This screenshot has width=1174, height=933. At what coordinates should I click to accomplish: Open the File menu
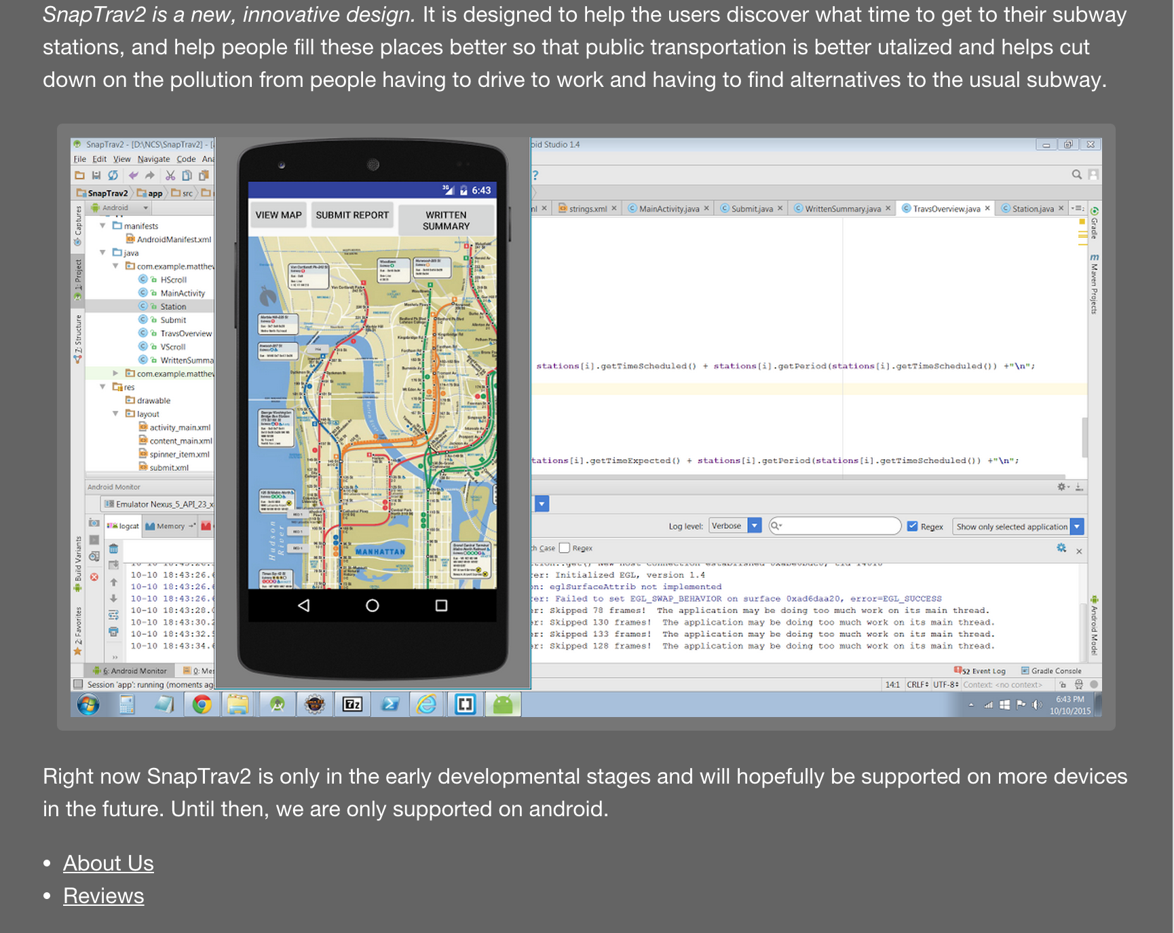click(x=80, y=159)
